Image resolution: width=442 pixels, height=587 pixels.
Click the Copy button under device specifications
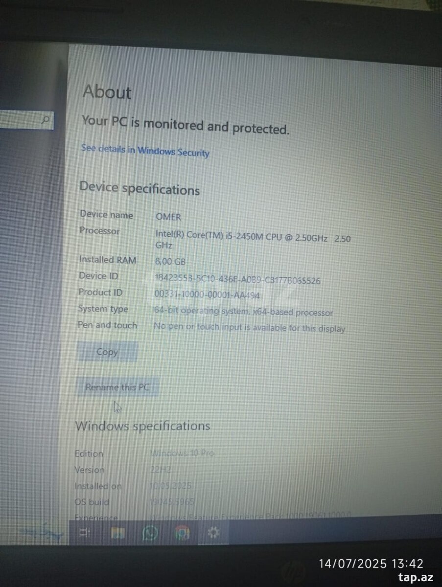point(107,352)
